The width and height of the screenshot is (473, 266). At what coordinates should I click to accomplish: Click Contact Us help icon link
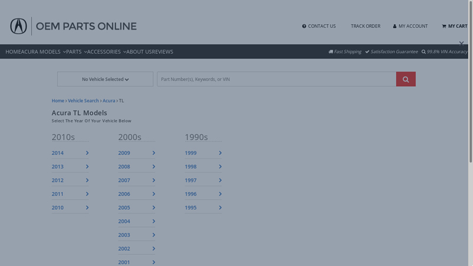[319, 26]
